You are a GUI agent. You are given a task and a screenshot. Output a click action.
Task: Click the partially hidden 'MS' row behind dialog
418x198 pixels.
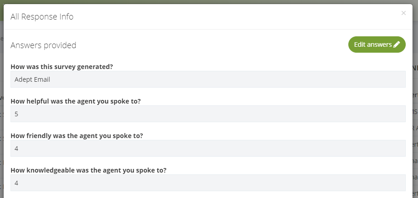(x=415, y=112)
